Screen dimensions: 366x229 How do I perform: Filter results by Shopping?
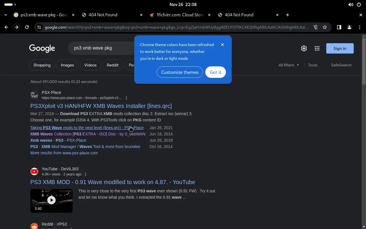point(42,65)
